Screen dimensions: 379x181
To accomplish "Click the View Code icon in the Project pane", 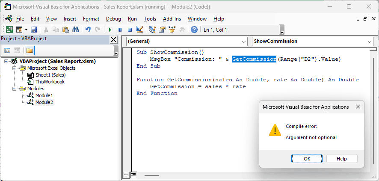I will pyautogui.click(x=8, y=50).
